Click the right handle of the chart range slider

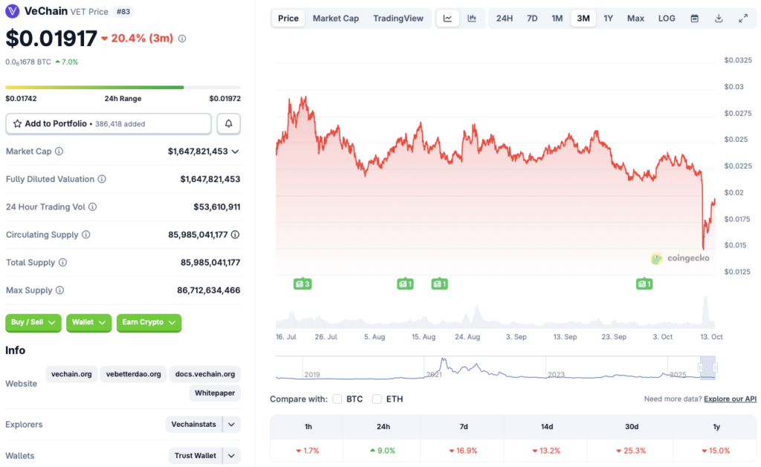[714, 368]
